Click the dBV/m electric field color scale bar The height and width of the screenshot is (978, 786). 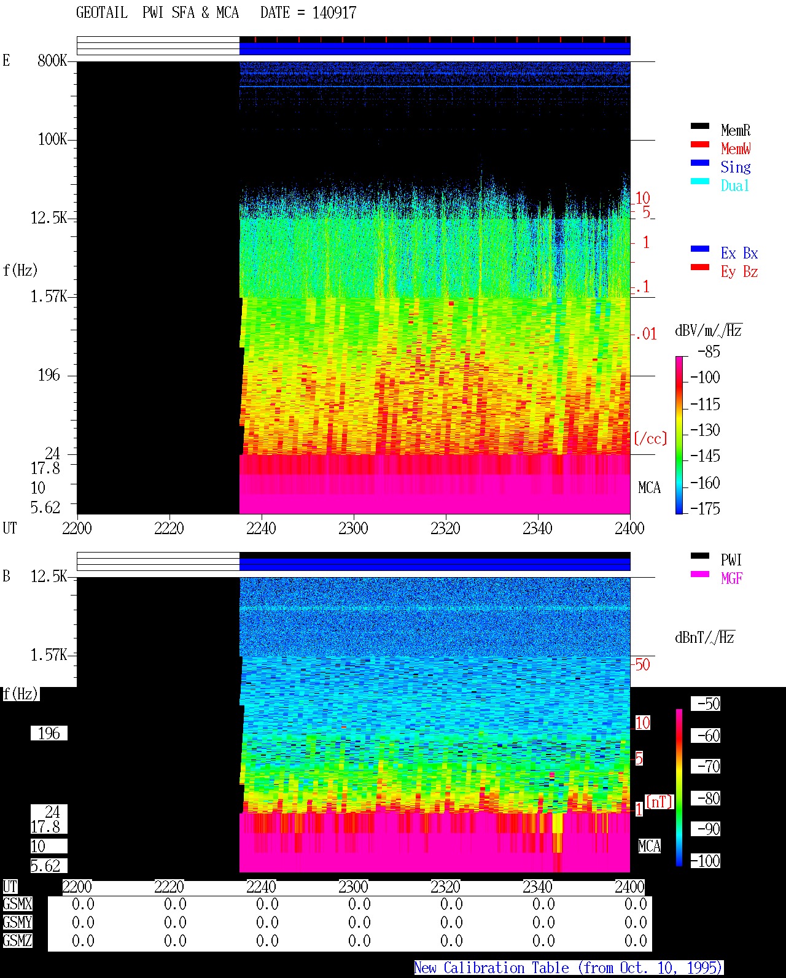(679, 435)
